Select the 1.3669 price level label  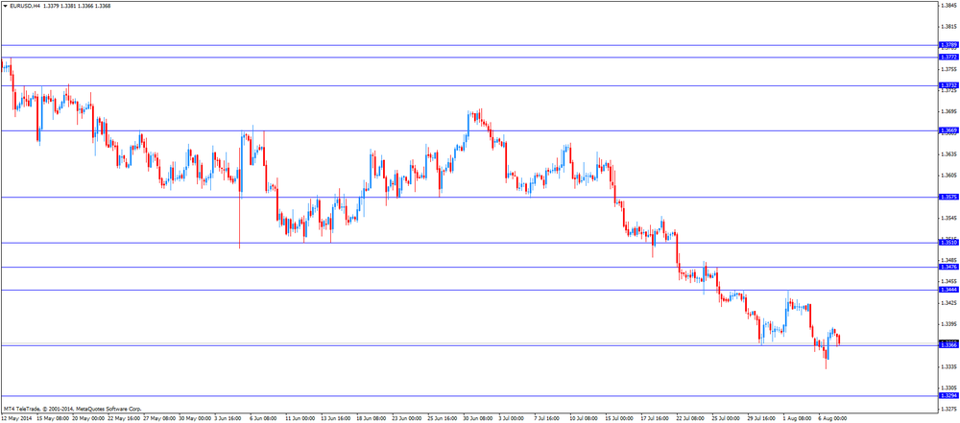[x=948, y=130]
